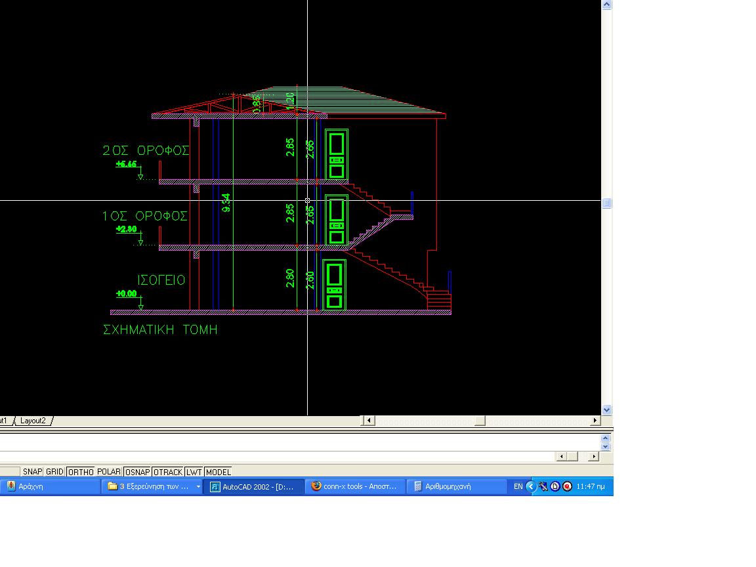This screenshot has width=756, height=567.
Task: Toggle ORTHO mode in status bar
Action: click(x=81, y=472)
